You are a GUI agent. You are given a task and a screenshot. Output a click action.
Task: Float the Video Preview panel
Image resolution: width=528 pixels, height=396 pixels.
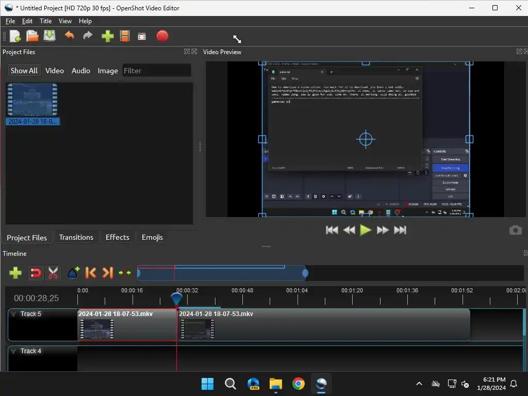click(x=519, y=52)
